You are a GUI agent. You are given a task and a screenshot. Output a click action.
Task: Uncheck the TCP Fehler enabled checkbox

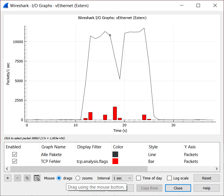click(14, 161)
